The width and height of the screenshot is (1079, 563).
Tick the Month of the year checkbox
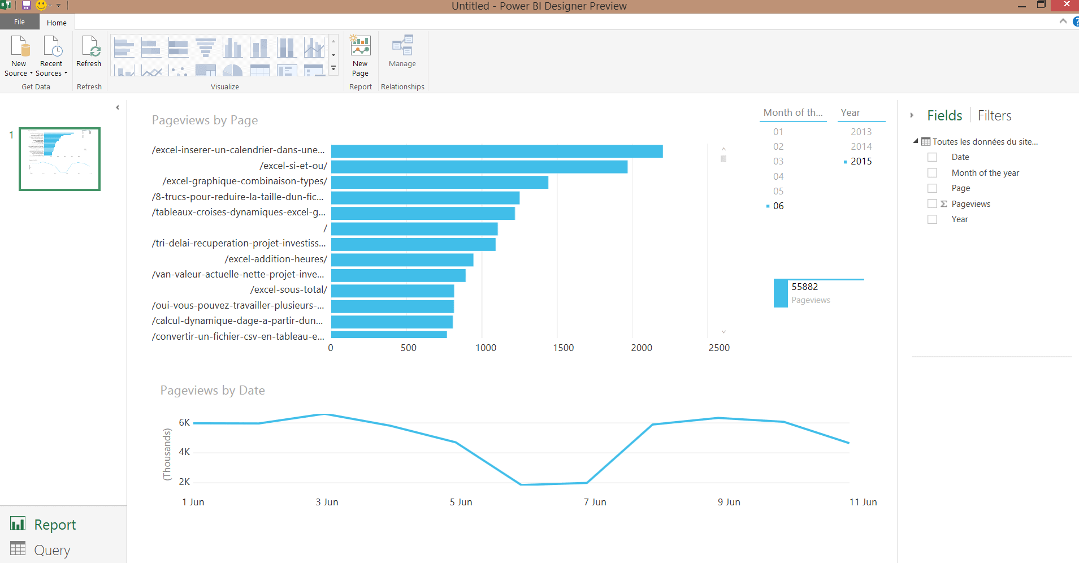(x=932, y=172)
